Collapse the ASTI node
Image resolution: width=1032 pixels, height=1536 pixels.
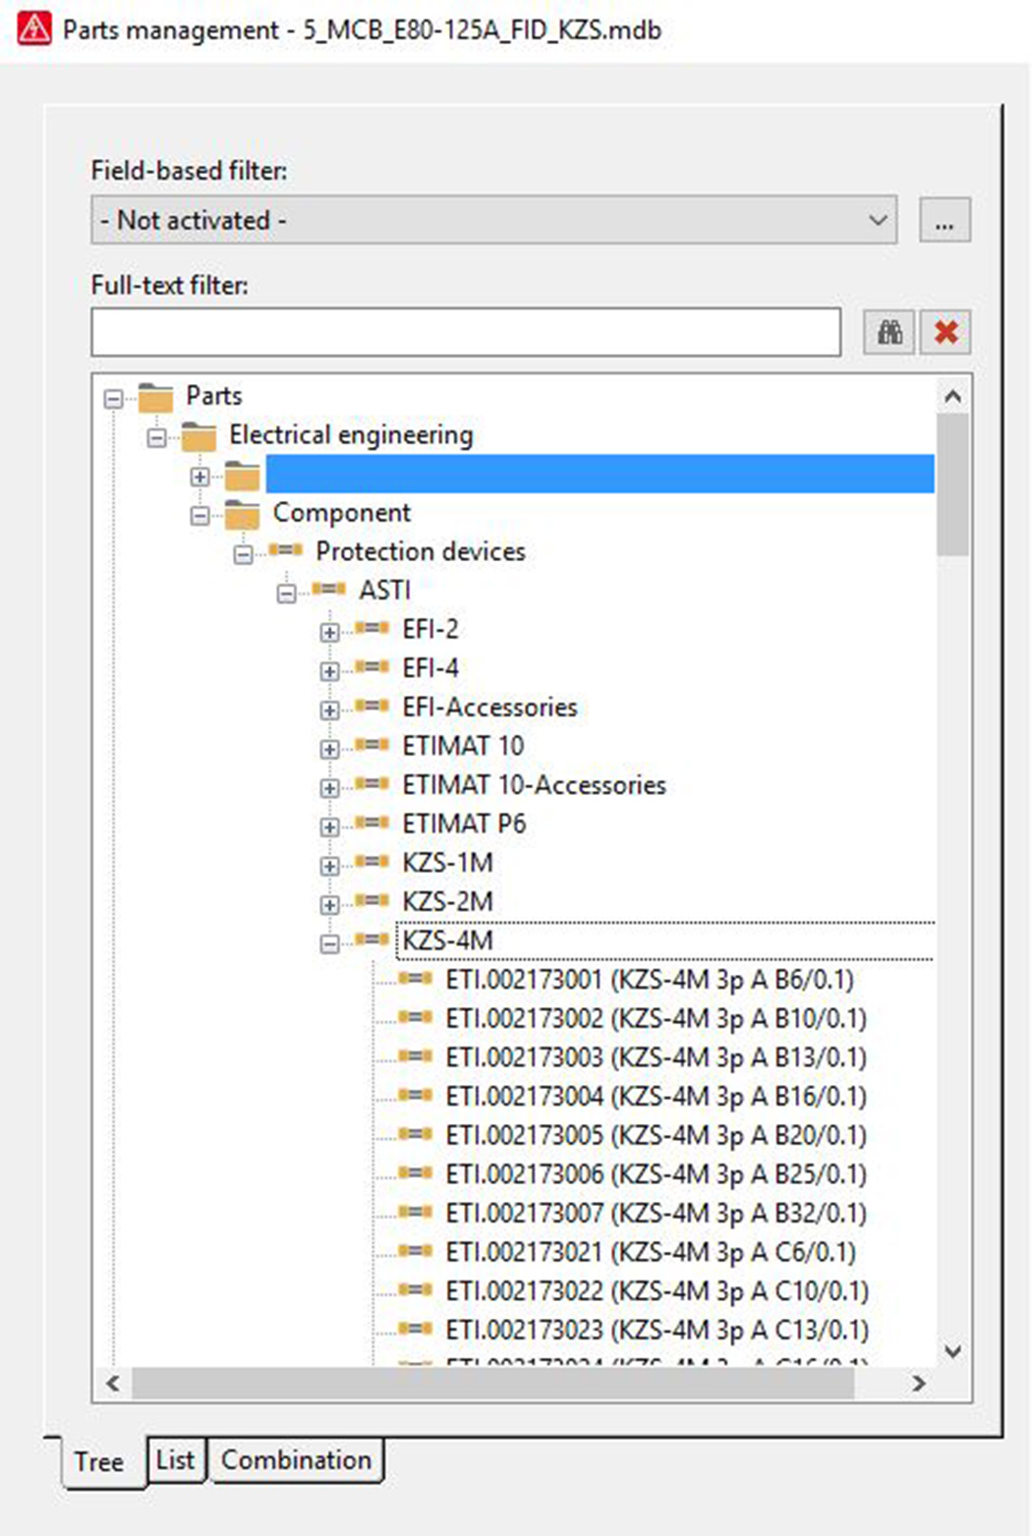[x=286, y=594]
